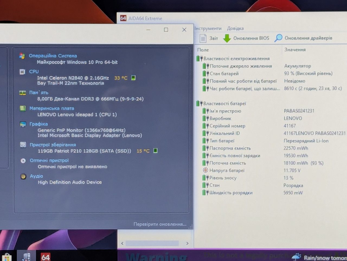Open the Материнська плата section link

[52, 108]
